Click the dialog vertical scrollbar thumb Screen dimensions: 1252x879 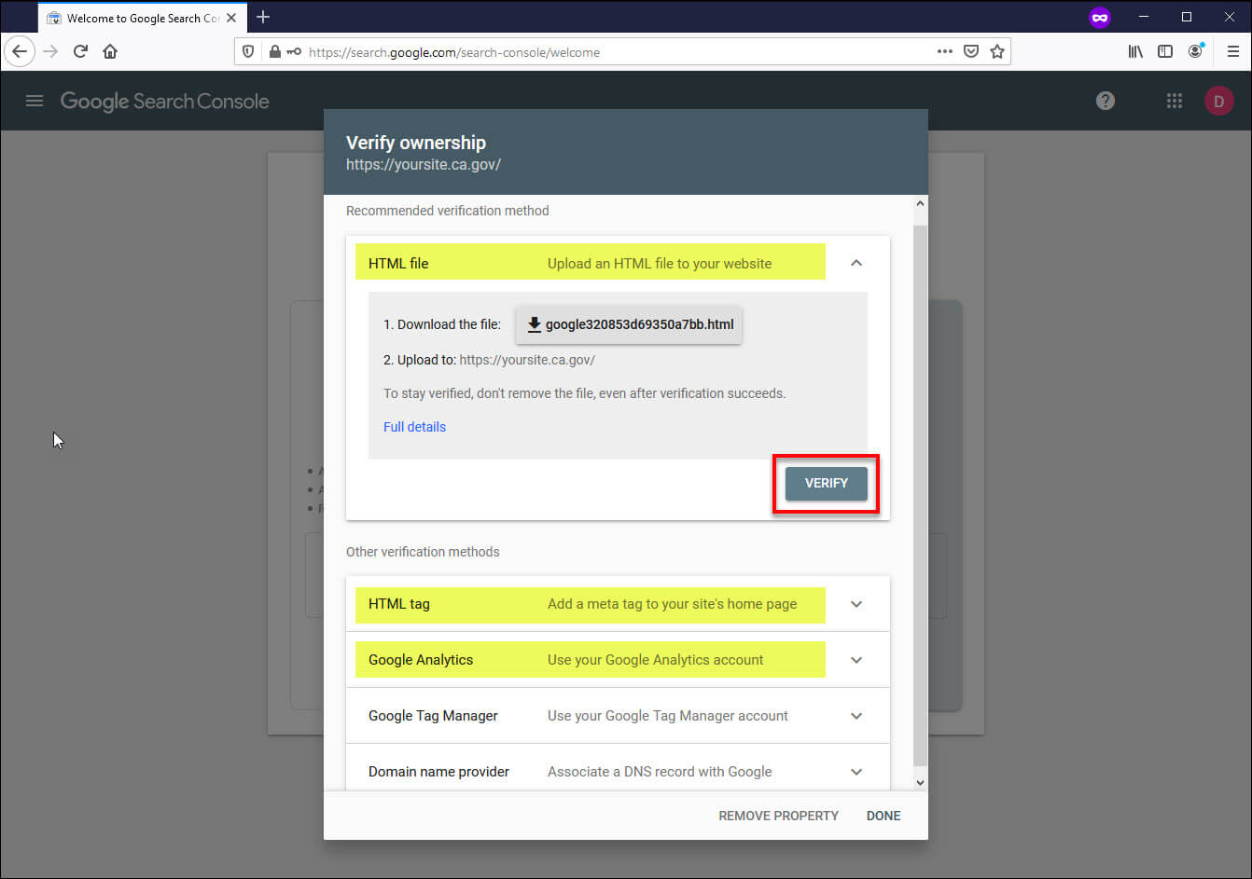920,494
